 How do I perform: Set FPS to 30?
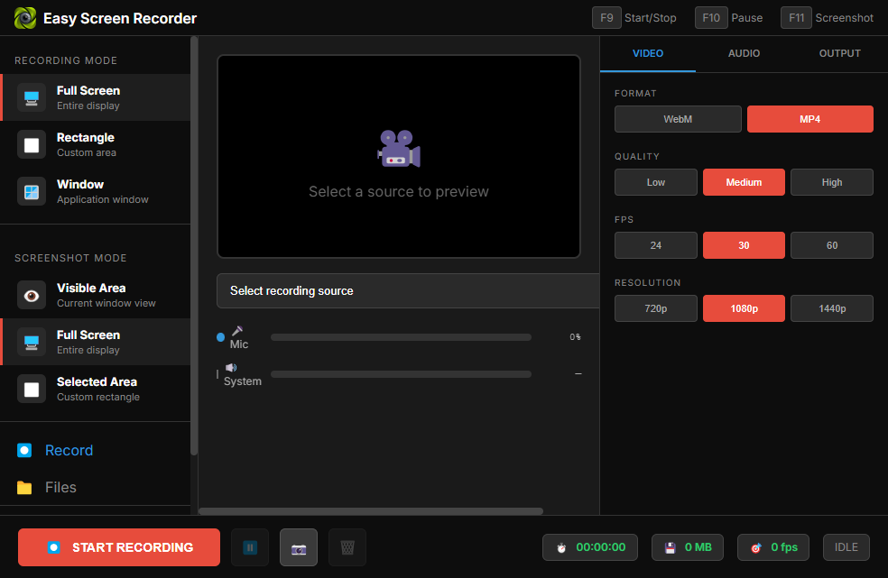click(x=744, y=245)
